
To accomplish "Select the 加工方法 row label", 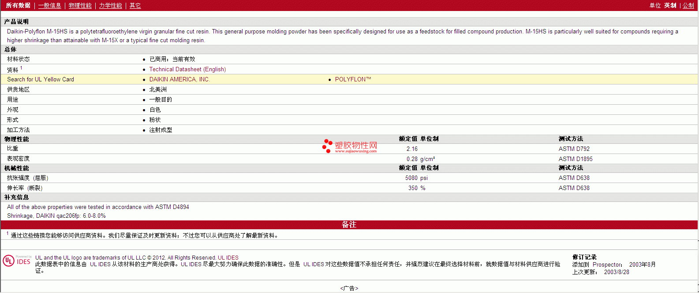I will pos(19,130).
